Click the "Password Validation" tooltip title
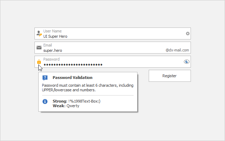This screenshot has width=225, height=141. [72, 78]
